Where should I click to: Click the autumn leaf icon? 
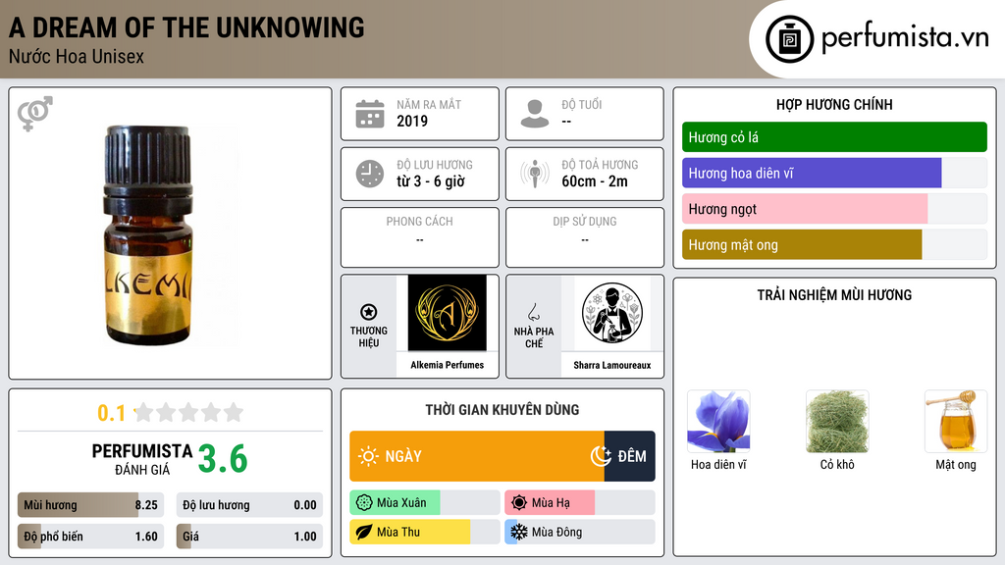(364, 532)
